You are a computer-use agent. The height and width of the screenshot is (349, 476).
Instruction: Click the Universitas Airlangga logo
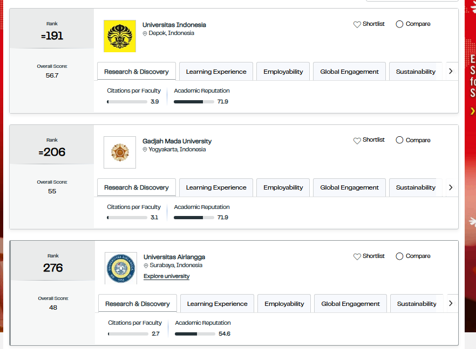coord(121,268)
